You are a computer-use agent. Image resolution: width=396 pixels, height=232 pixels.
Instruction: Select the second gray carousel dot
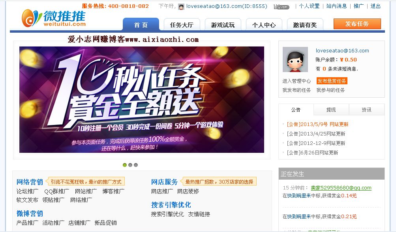pos(130,165)
